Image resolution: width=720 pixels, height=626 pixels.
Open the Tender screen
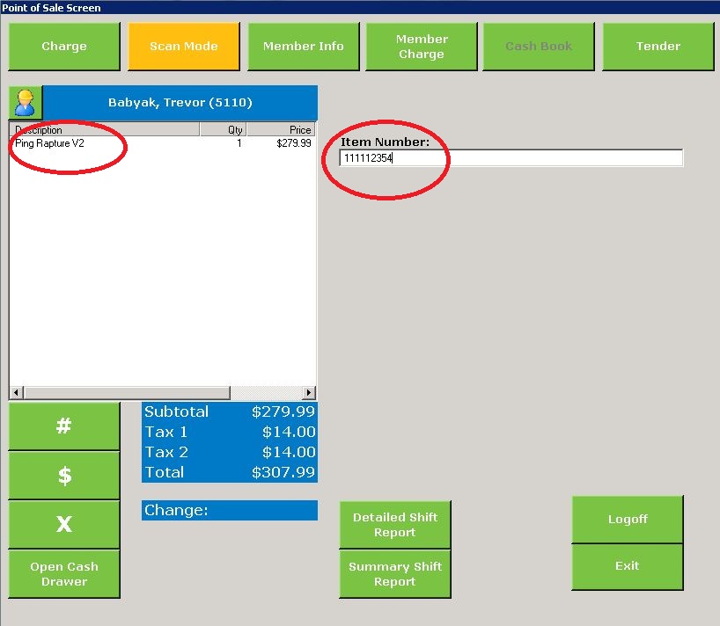coord(658,47)
